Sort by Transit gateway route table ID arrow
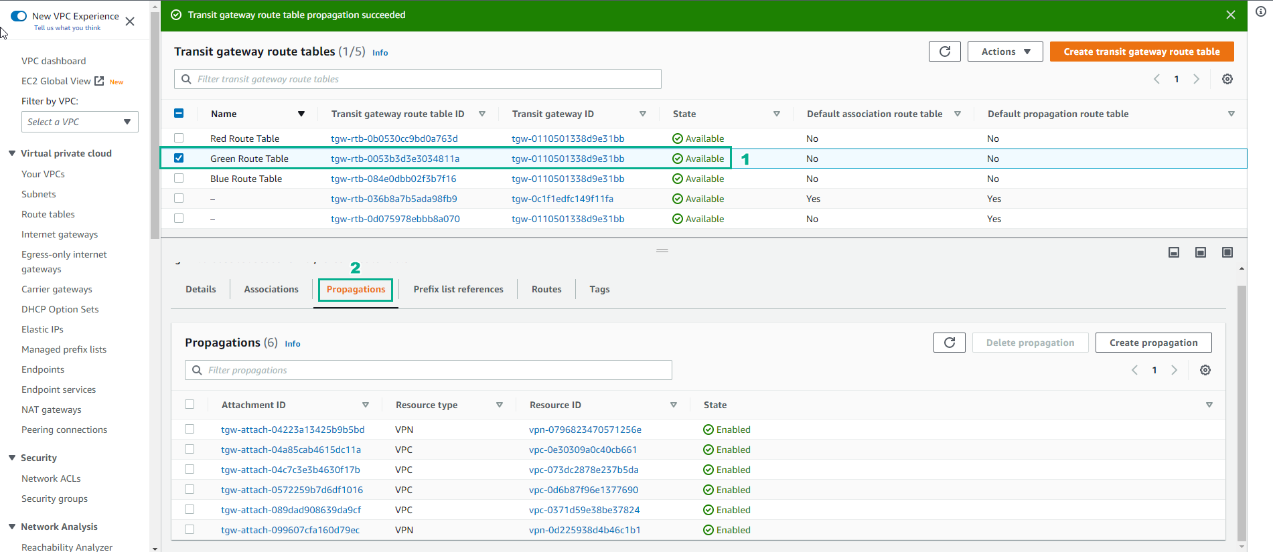Screen dimensions: 1273x552 [481, 114]
